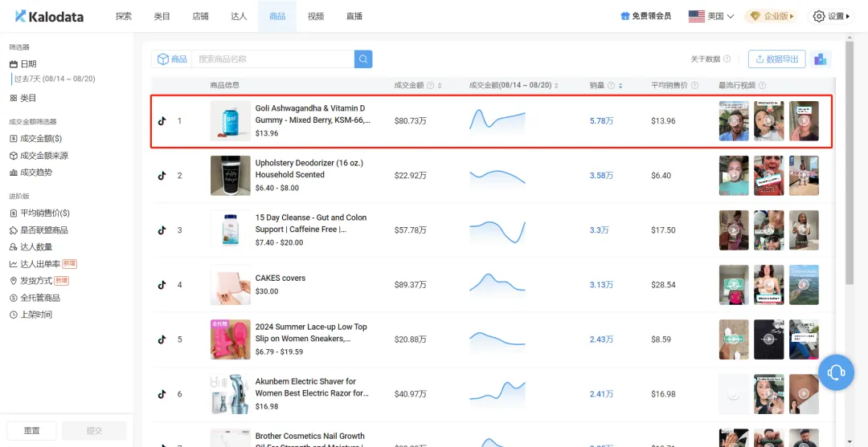The height and width of the screenshot is (447, 868).
Task: Go to the 视频 tab
Action: coord(316,16)
